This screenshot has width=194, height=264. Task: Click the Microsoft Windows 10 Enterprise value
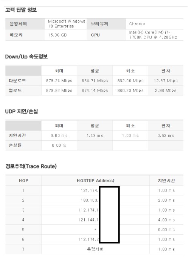67,24
